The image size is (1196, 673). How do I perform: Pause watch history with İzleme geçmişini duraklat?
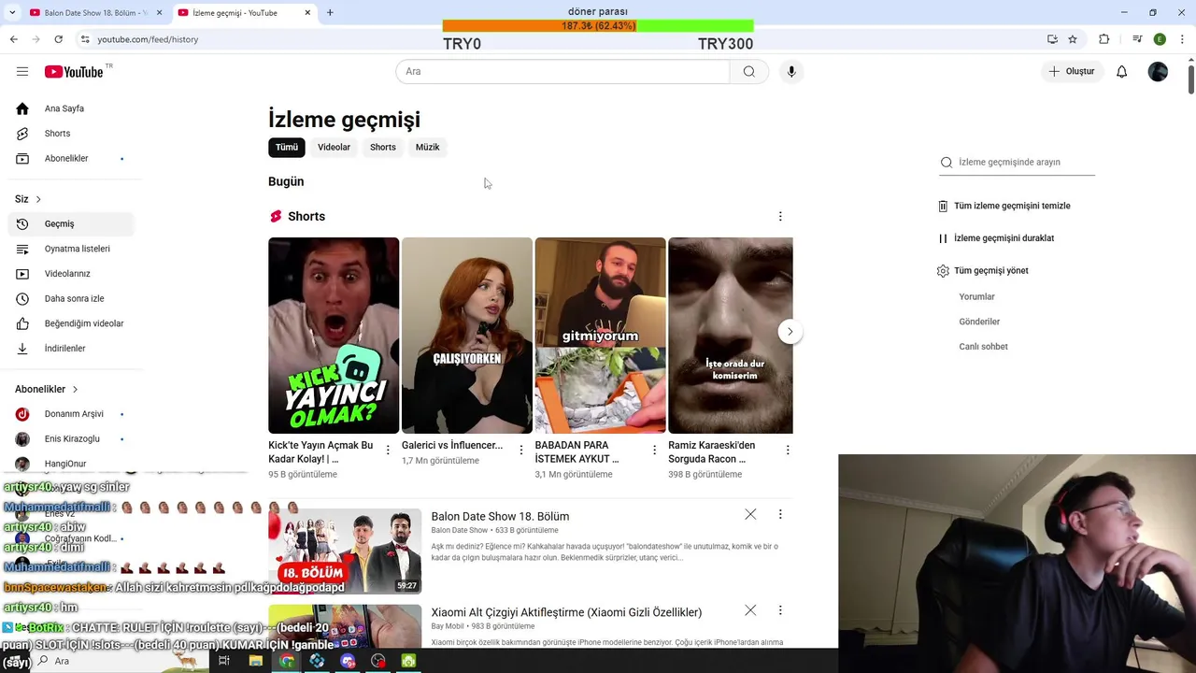click(x=996, y=238)
